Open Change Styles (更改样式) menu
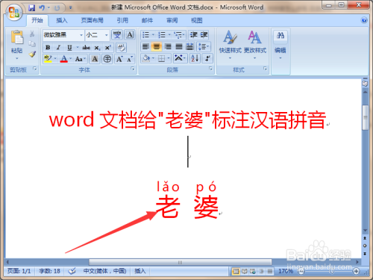The height and width of the screenshot is (280, 373). click(255, 46)
